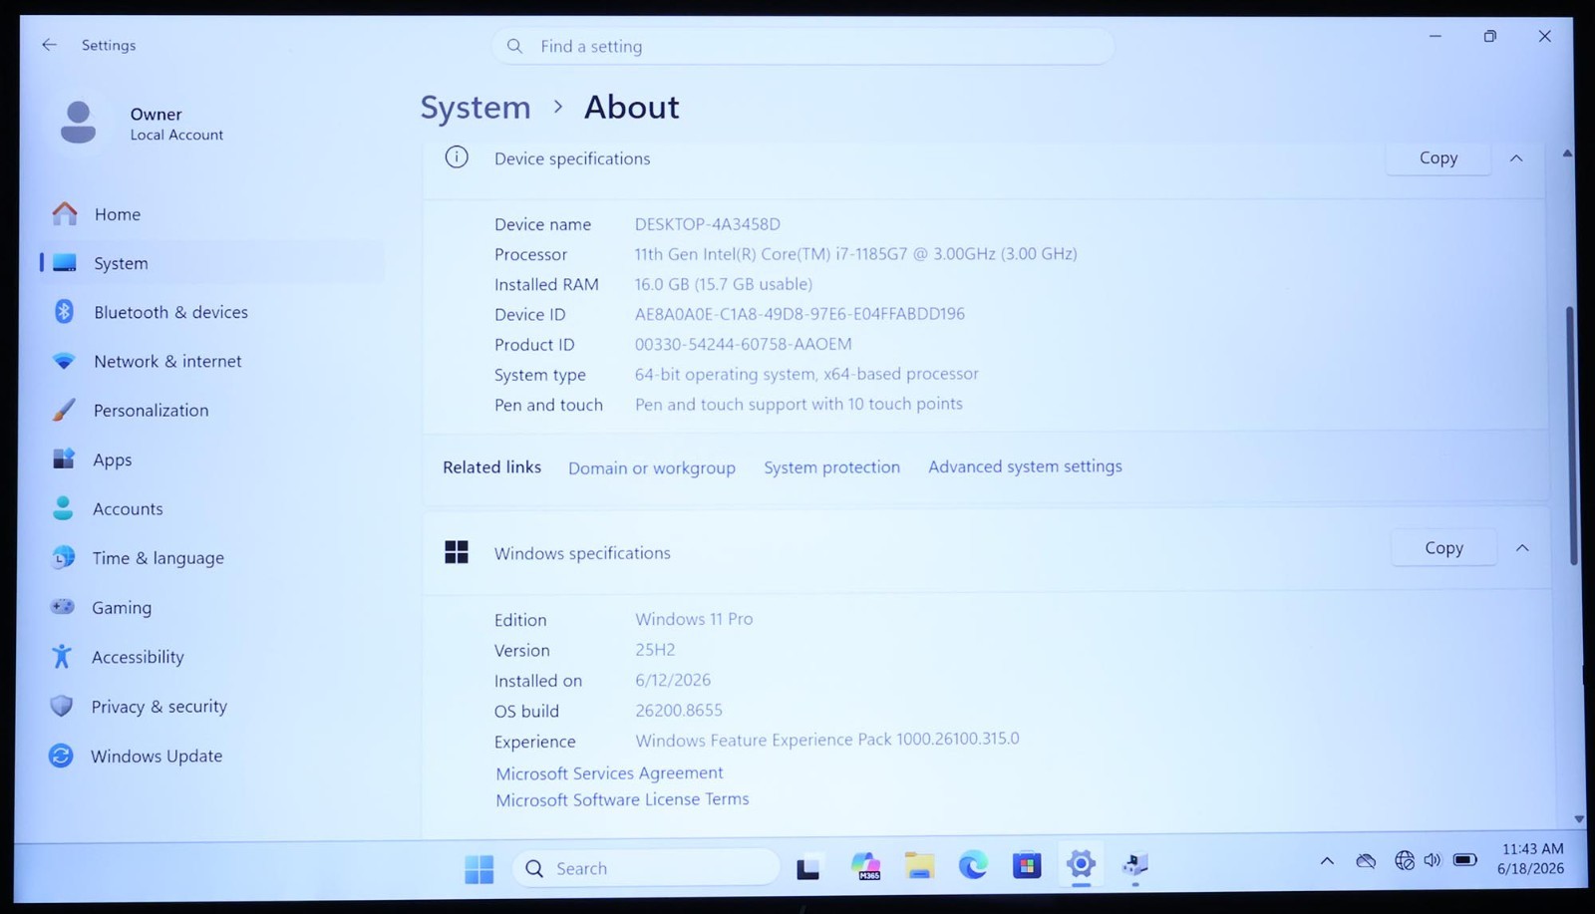Click the volume speaker tray icon
This screenshot has height=914, width=1595.
point(1433,859)
